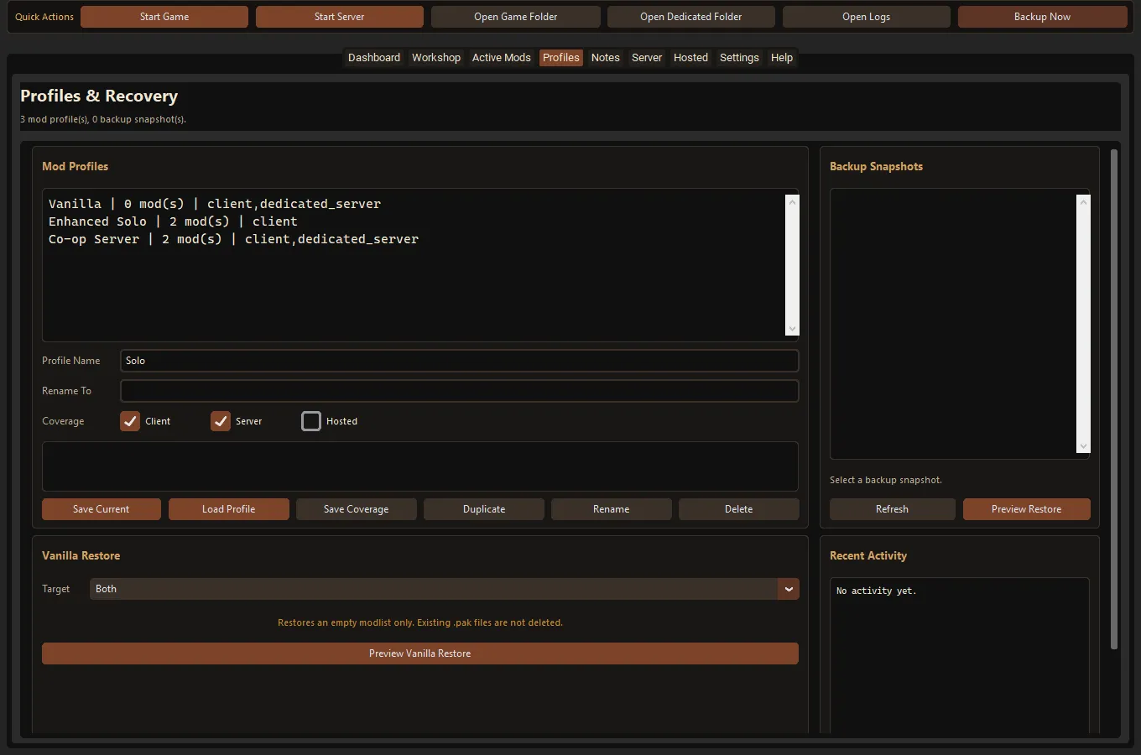Click the Rename profile button

tap(612, 509)
